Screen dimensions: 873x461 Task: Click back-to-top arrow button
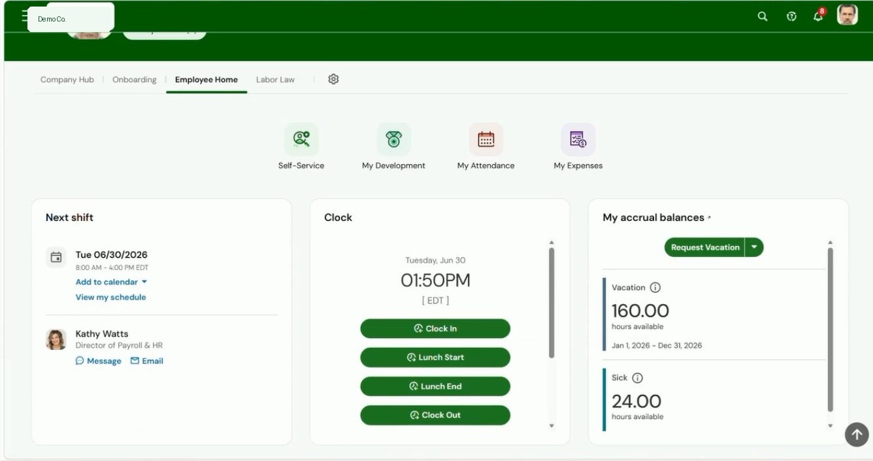click(857, 434)
